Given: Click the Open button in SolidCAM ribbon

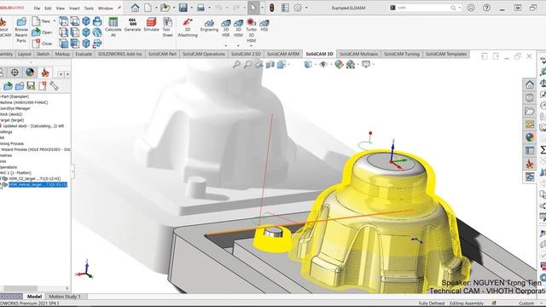Looking at the screenshot, I should 42,32.
